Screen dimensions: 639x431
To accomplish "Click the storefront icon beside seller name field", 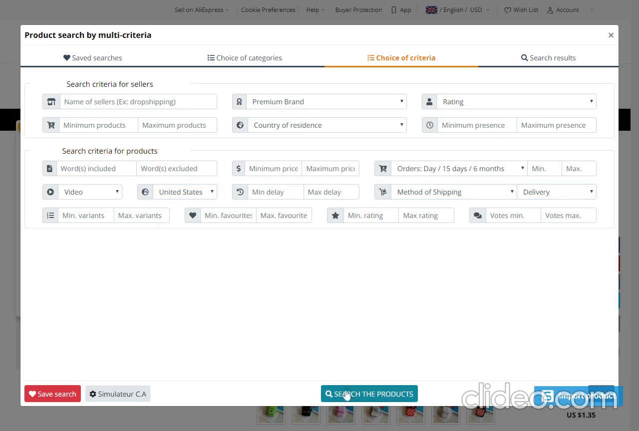I will pos(51,101).
